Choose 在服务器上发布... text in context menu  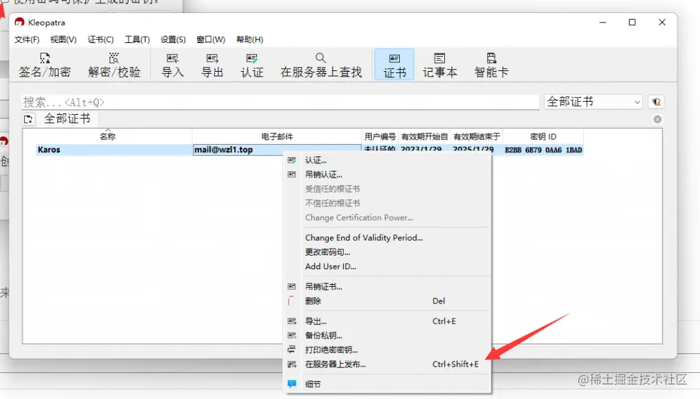pos(335,364)
